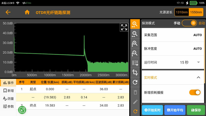Disable the 新增损耗播报 switch
Screen dimensions: 206x116
tap(195, 92)
